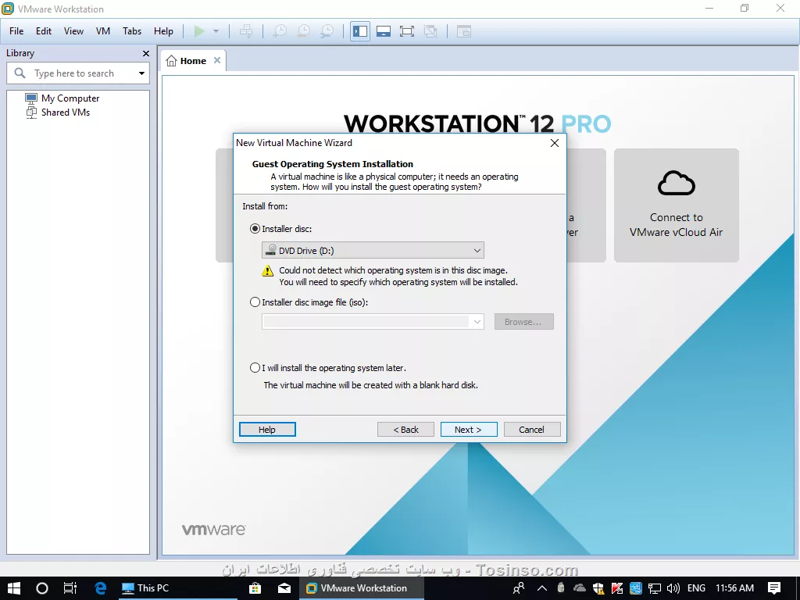Open the snapshot manager icon
This screenshot has width=800, height=600.
(x=327, y=31)
